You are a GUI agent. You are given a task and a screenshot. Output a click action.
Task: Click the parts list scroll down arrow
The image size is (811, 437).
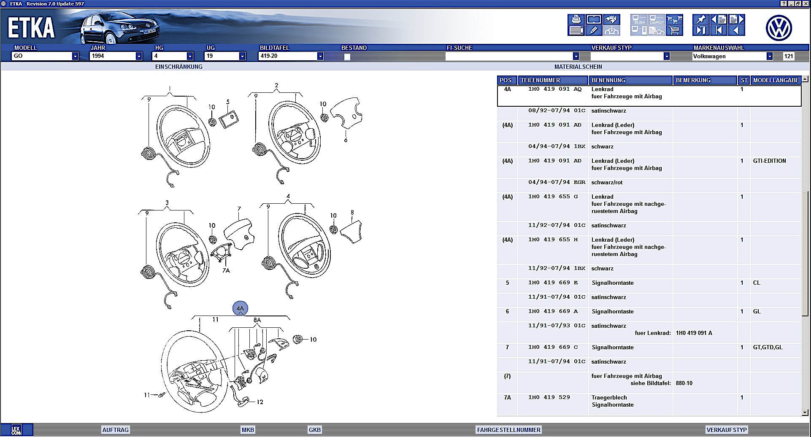tap(805, 412)
